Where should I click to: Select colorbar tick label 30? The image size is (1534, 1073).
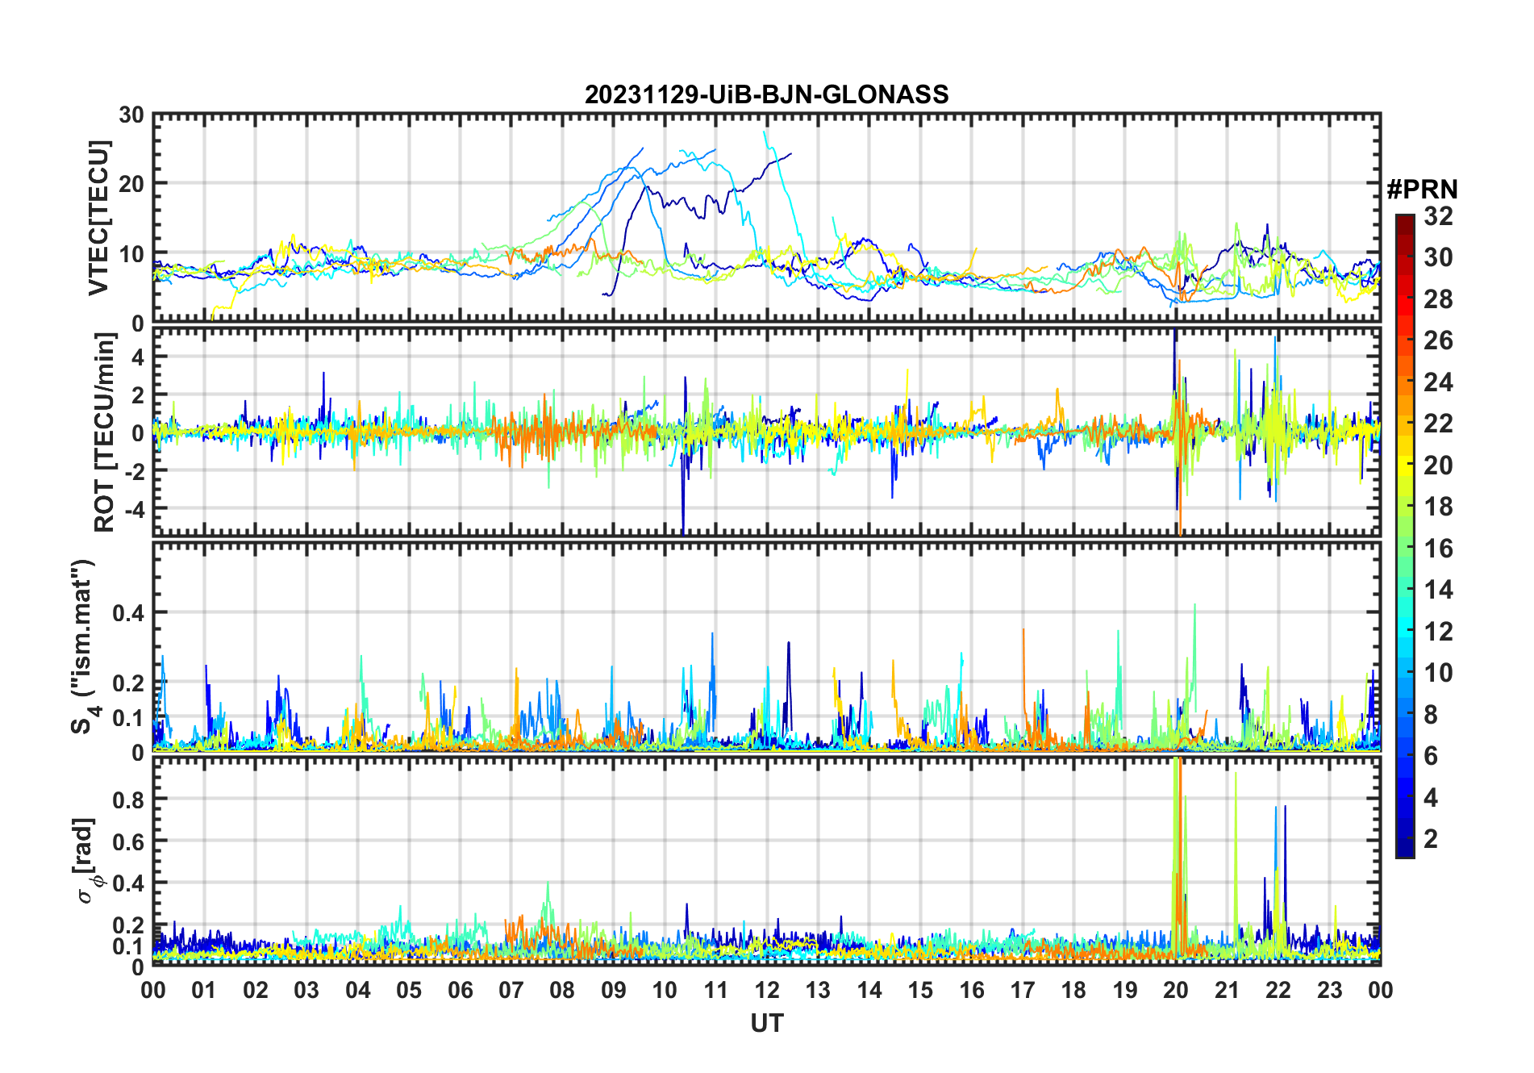(x=1438, y=257)
